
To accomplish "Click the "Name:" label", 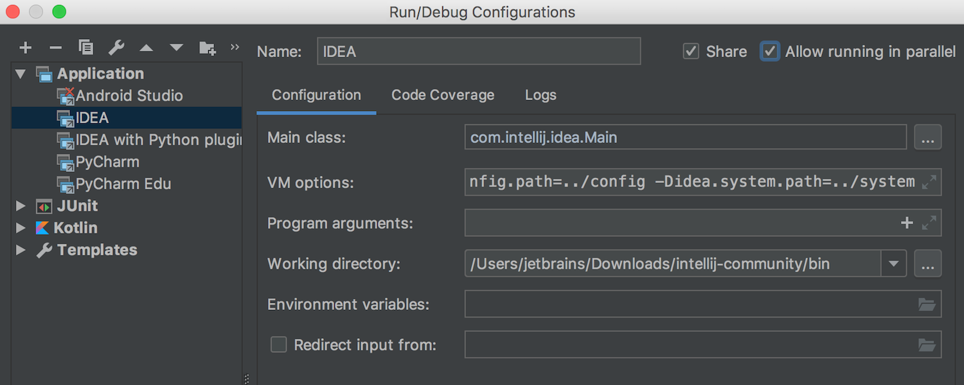I will coord(280,51).
